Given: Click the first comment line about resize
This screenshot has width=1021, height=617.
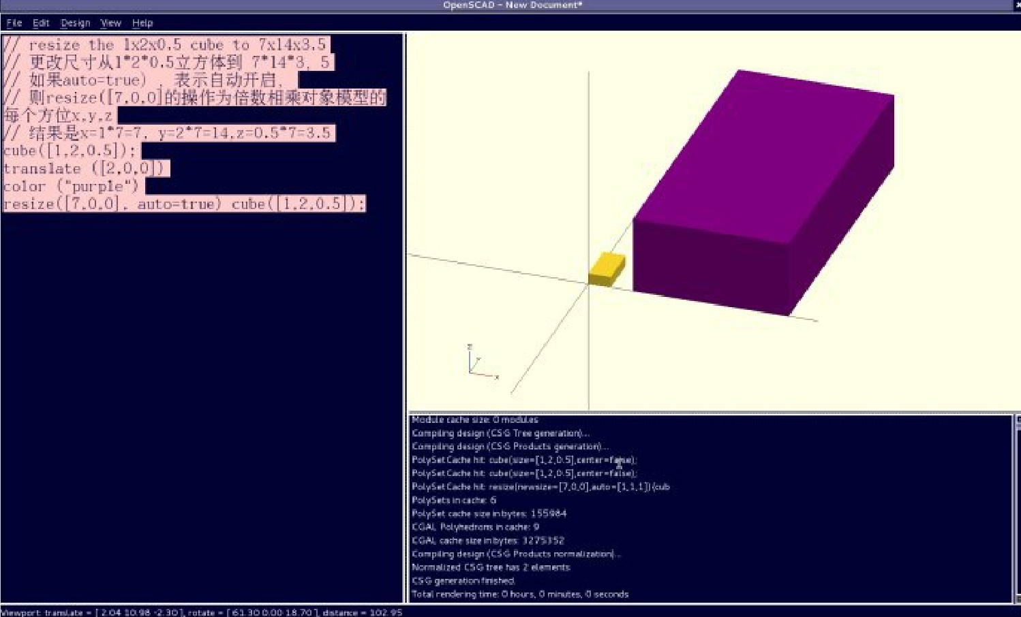Looking at the screenshot, I should [x=165, y=45].
